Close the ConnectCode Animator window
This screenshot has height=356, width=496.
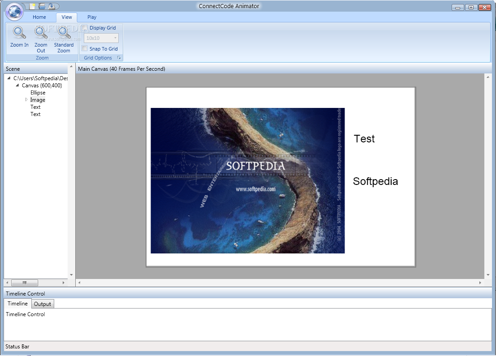coord(485,7)
